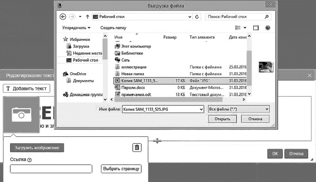
Task: Click the search magnifier icon
Action: tap(266, 17)
